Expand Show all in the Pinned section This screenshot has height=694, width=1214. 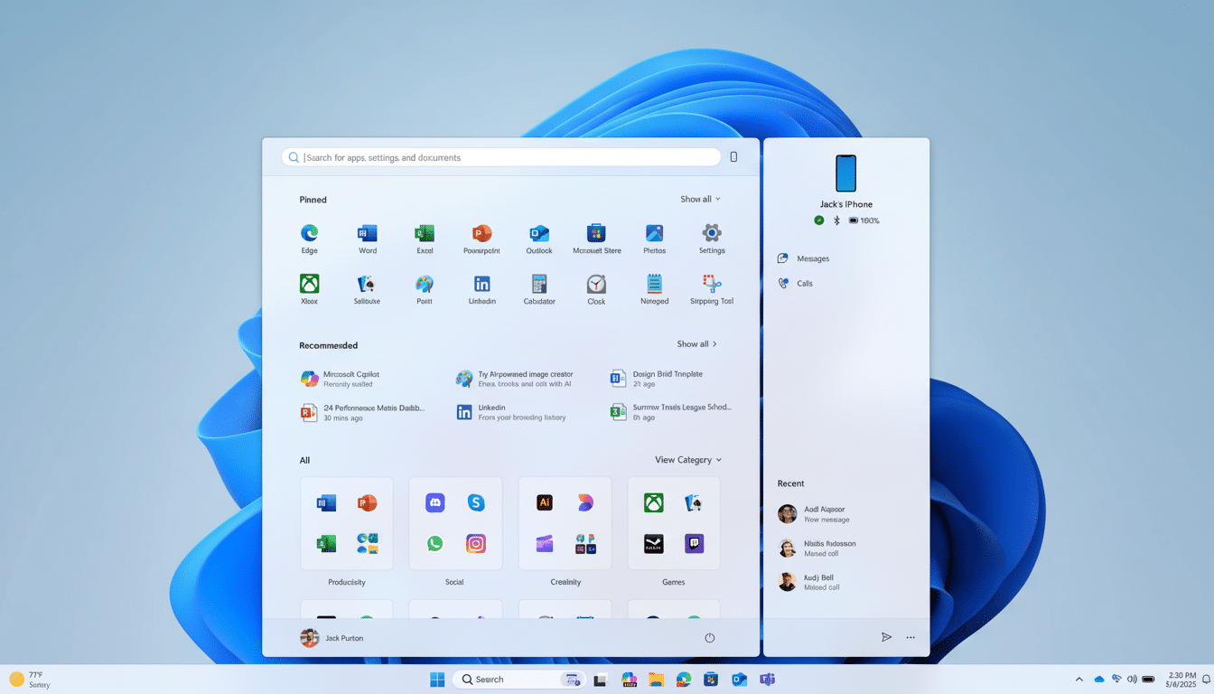pos(700,199)
